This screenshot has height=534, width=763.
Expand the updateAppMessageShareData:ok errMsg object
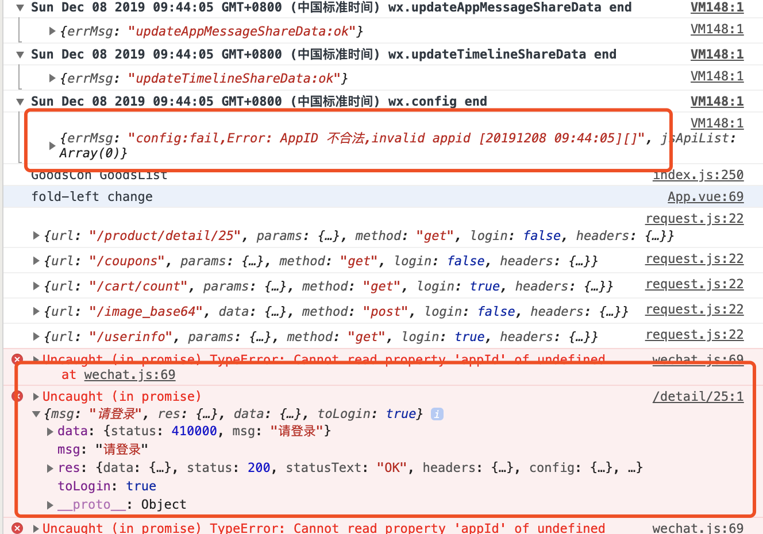52,31
